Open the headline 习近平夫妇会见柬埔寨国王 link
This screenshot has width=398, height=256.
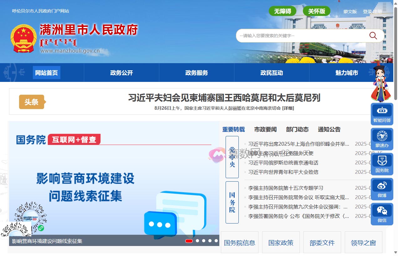225,98
